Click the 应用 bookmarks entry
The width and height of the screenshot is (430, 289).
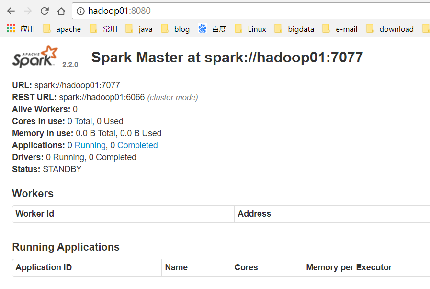click(x=28, y=29)
